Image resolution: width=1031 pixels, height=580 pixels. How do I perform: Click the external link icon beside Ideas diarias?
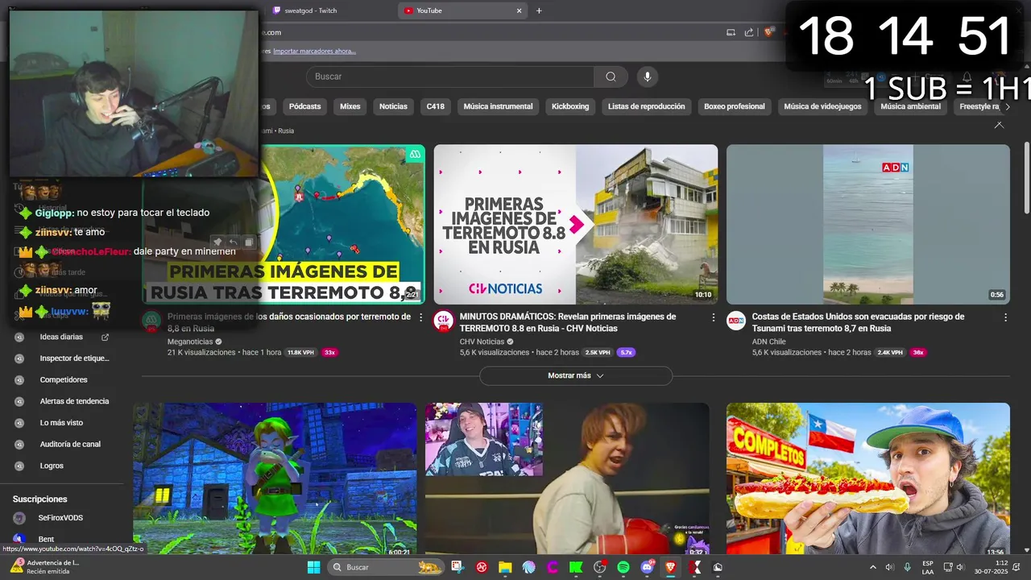coord(105,337)
